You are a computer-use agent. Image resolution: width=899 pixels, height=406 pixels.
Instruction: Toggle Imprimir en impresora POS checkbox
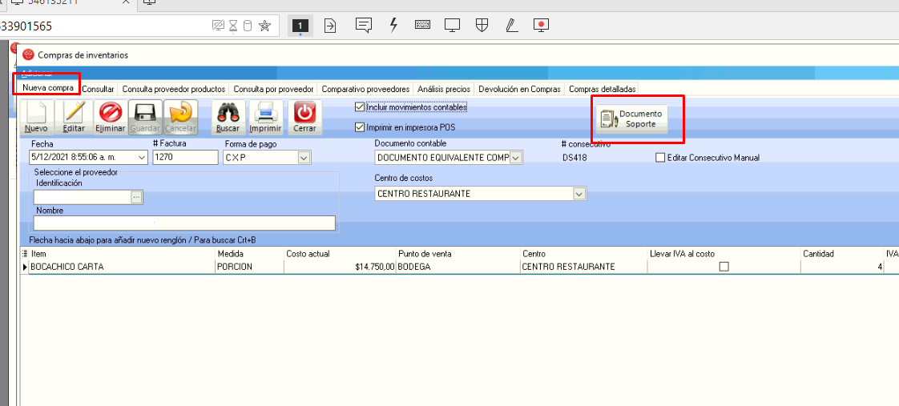(359, 127)
